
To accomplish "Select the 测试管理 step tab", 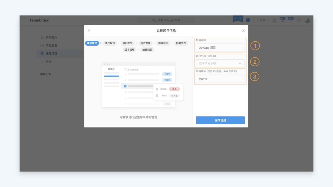I will point(145,43).
